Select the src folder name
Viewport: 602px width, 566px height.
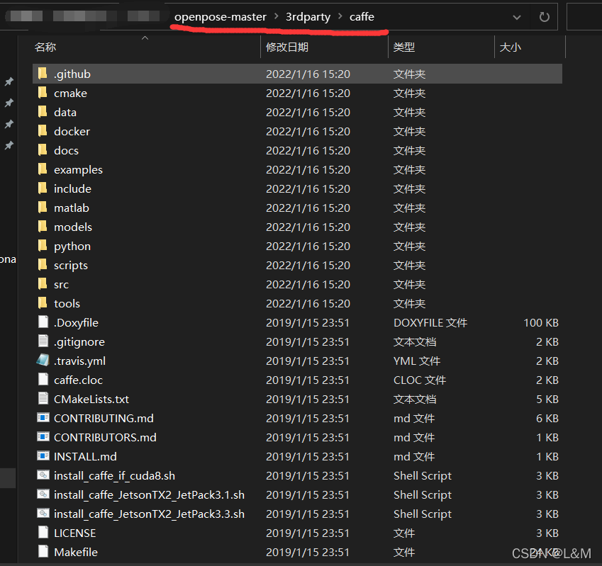61,285
